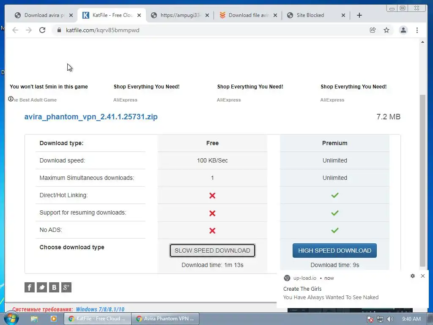Click the Free column header
433x325 pixels.
click(x=212, y=143)
